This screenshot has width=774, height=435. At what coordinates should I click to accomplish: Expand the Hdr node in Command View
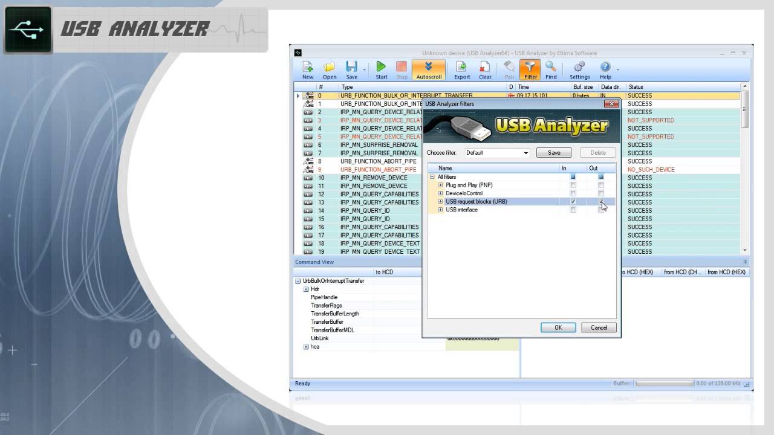click(306, 289)
